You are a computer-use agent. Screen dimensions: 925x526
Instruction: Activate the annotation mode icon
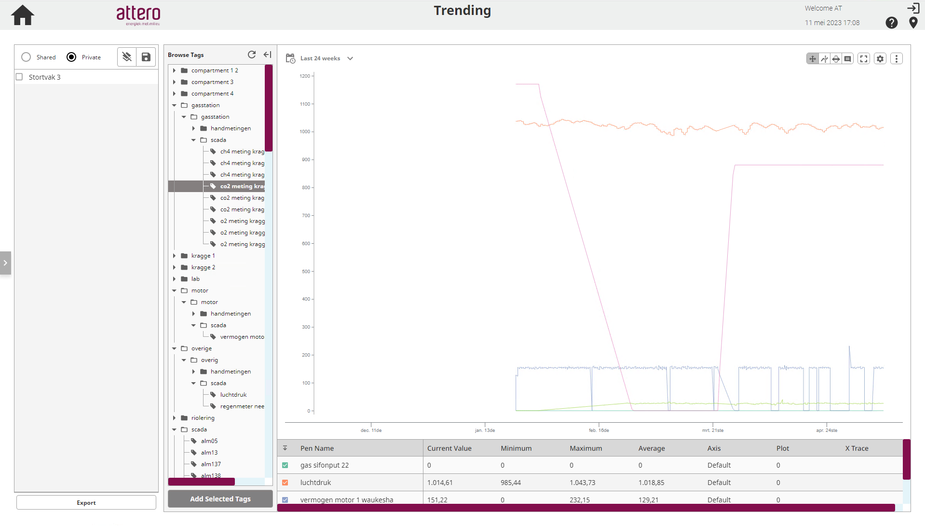847,59
